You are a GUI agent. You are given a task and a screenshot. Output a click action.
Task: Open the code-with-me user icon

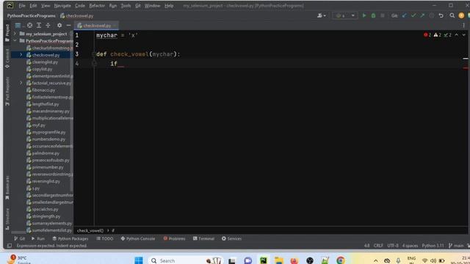[321, 15]
